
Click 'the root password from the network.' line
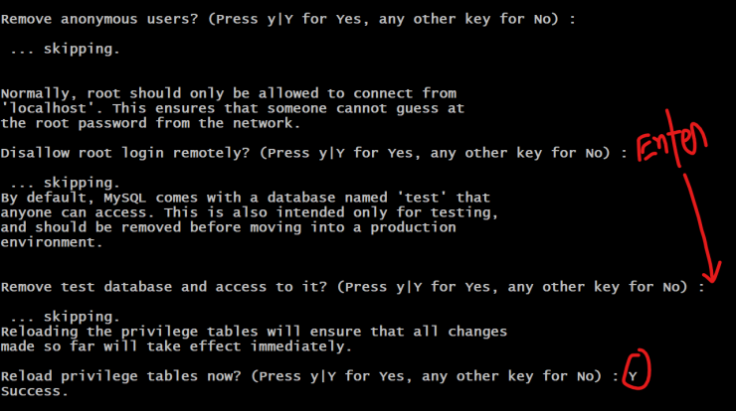[x=150, y=123]
